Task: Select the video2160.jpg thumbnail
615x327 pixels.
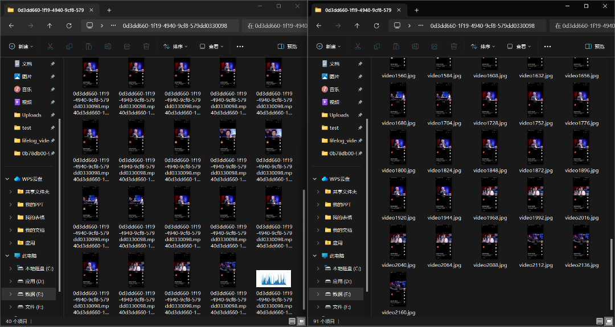Action: (398, 291)
